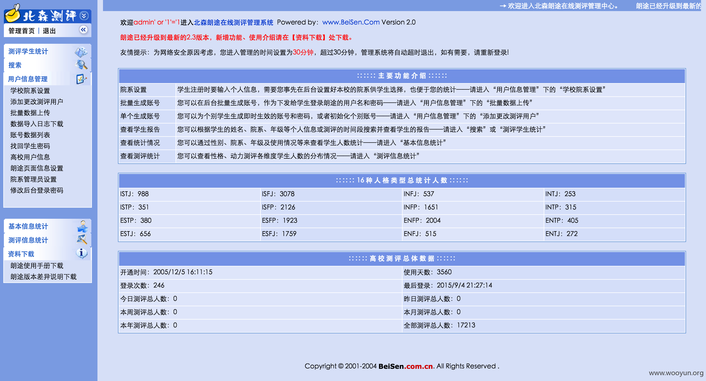Click 退出 to log out
The width and height of the screenshot is (706, 381).
tap(49, 31)
